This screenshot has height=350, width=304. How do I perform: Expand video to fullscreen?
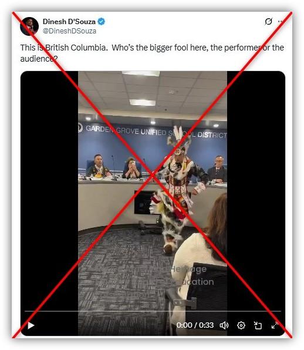click(275, 325)
